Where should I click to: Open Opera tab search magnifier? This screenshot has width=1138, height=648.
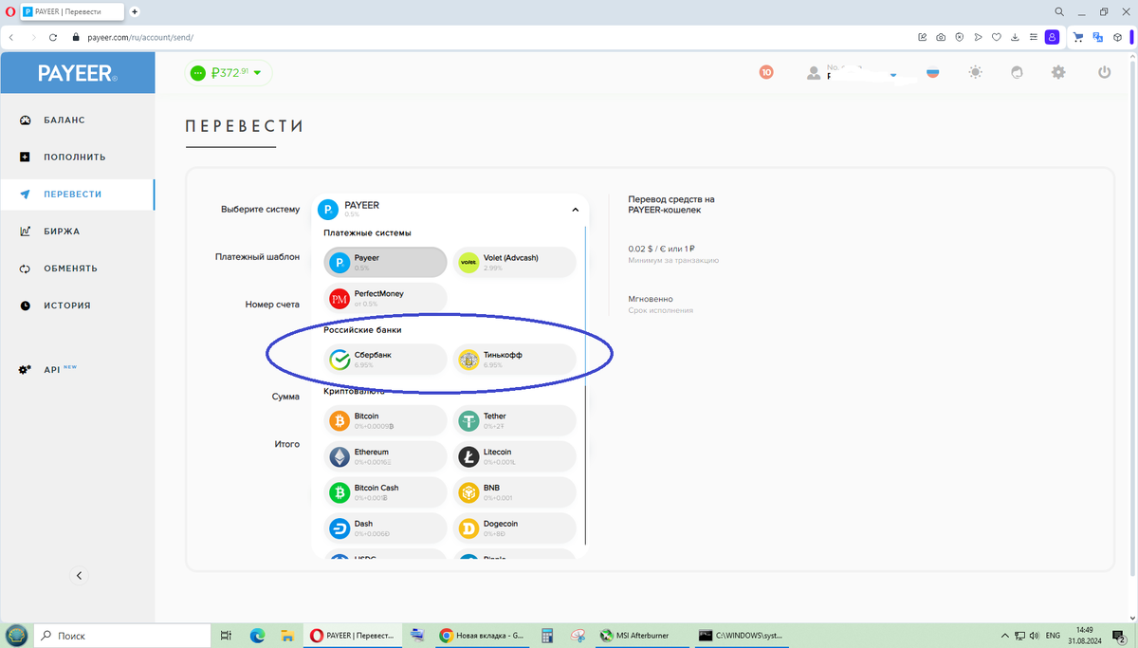coord(1059,11)
